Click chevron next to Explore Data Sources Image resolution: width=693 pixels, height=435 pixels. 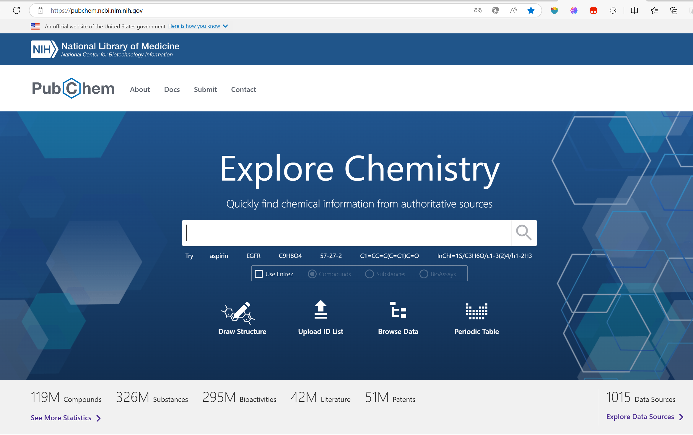tap(681, 417)
